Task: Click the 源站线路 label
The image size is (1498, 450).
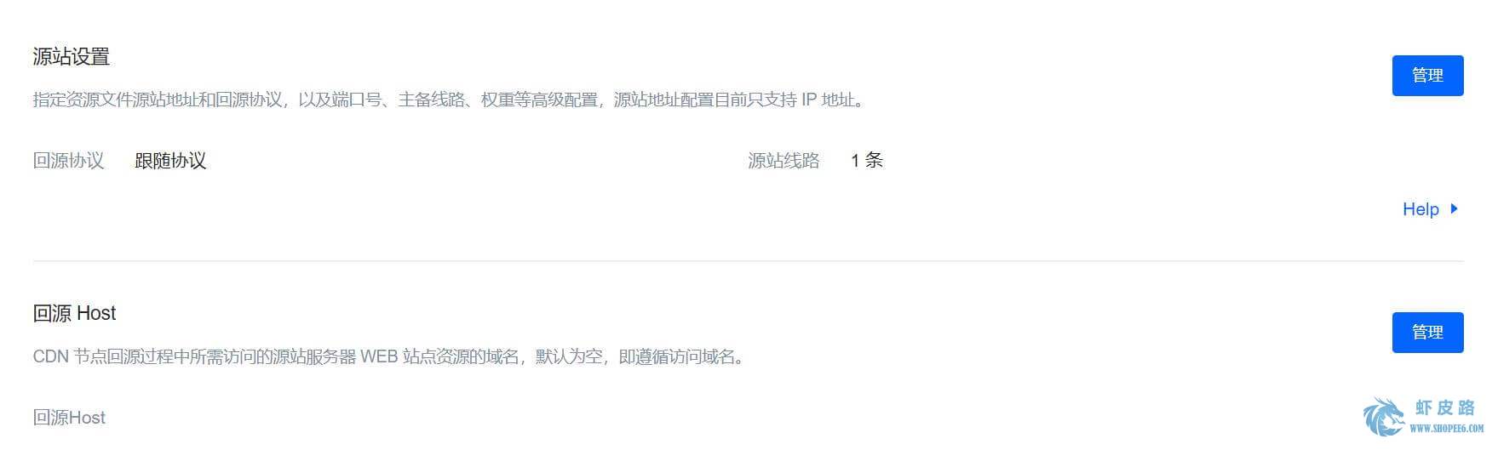Action: [x=783, y=161]
